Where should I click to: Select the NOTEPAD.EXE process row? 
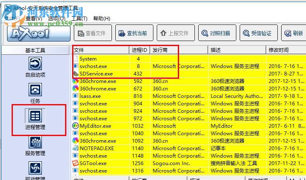(x=189, y=148)
